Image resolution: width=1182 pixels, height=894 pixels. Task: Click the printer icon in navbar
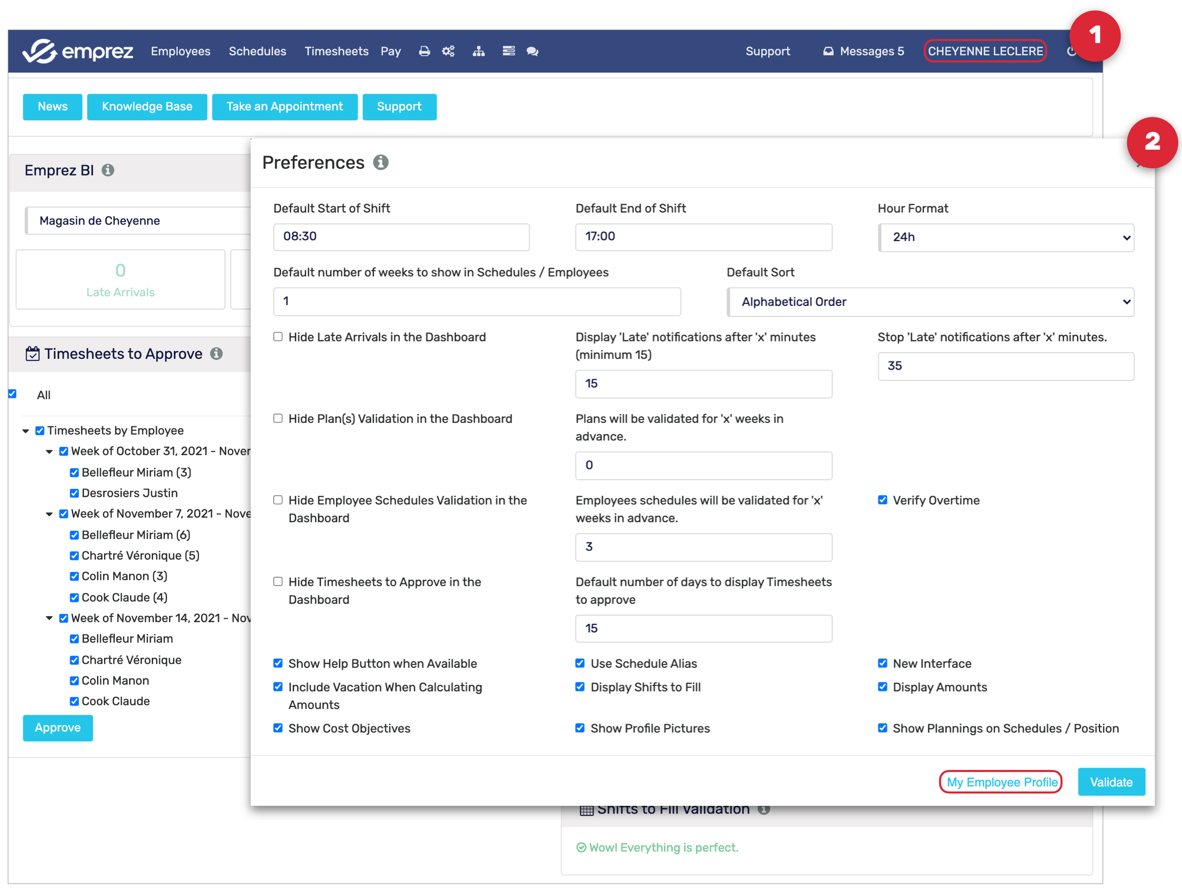(x=424, y=51)
